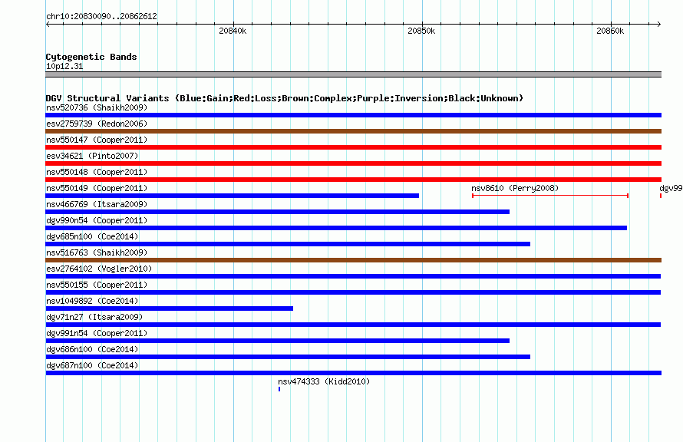This screenshot has height=442, width=683.
Task: Click the dgv687n100 (Coe2014) label
Action: pos(92,365)
